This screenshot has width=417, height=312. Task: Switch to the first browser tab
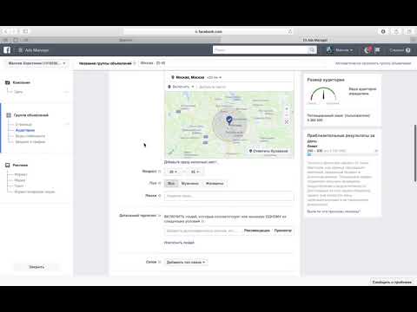(x=125, y=40)
